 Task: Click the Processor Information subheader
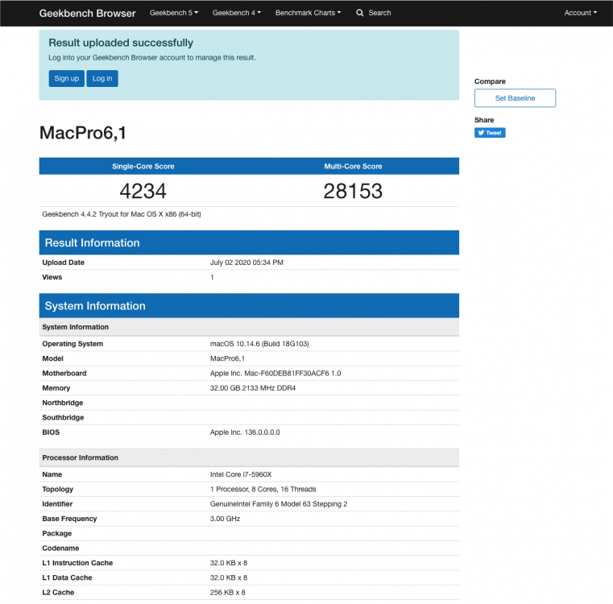point(249,457)
